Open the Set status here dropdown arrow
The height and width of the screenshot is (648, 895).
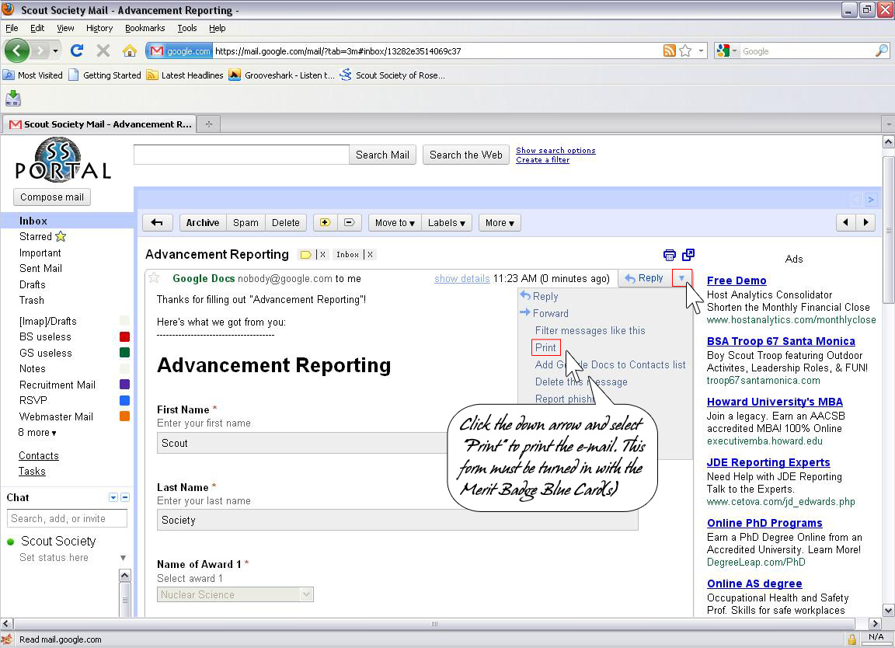123,558
